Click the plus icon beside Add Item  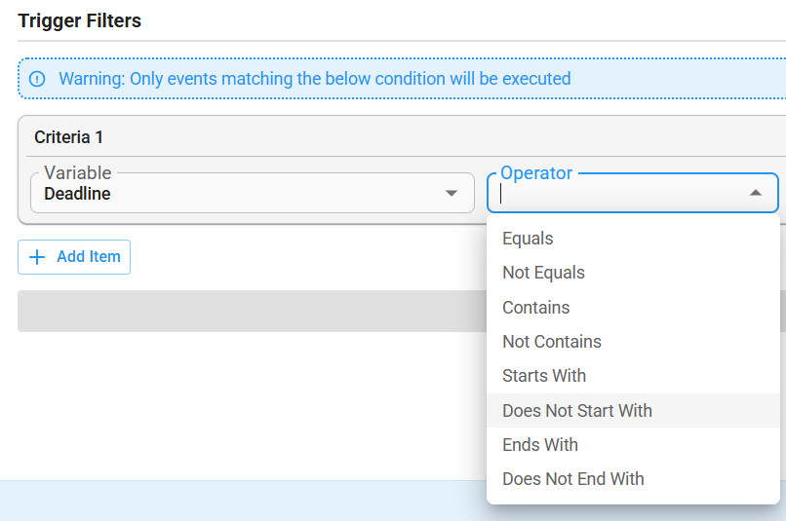point(37,257)
